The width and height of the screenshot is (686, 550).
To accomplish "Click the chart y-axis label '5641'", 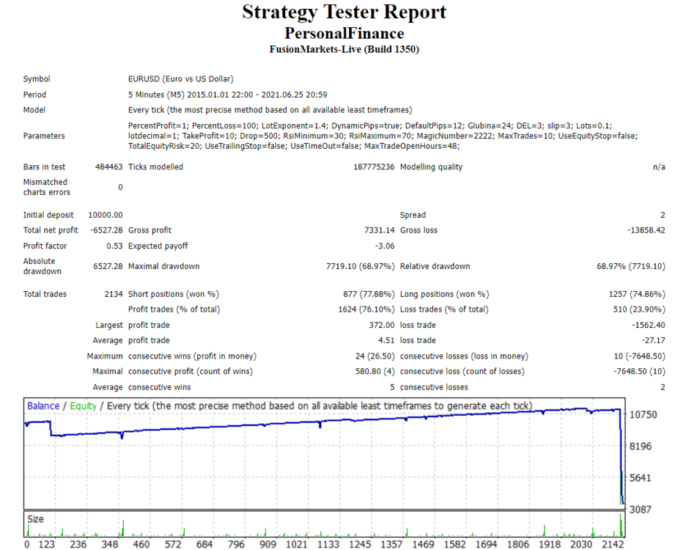I will click(641, 477).
